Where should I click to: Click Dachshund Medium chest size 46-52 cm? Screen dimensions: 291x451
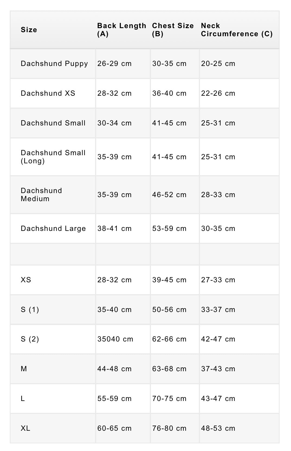169,195
